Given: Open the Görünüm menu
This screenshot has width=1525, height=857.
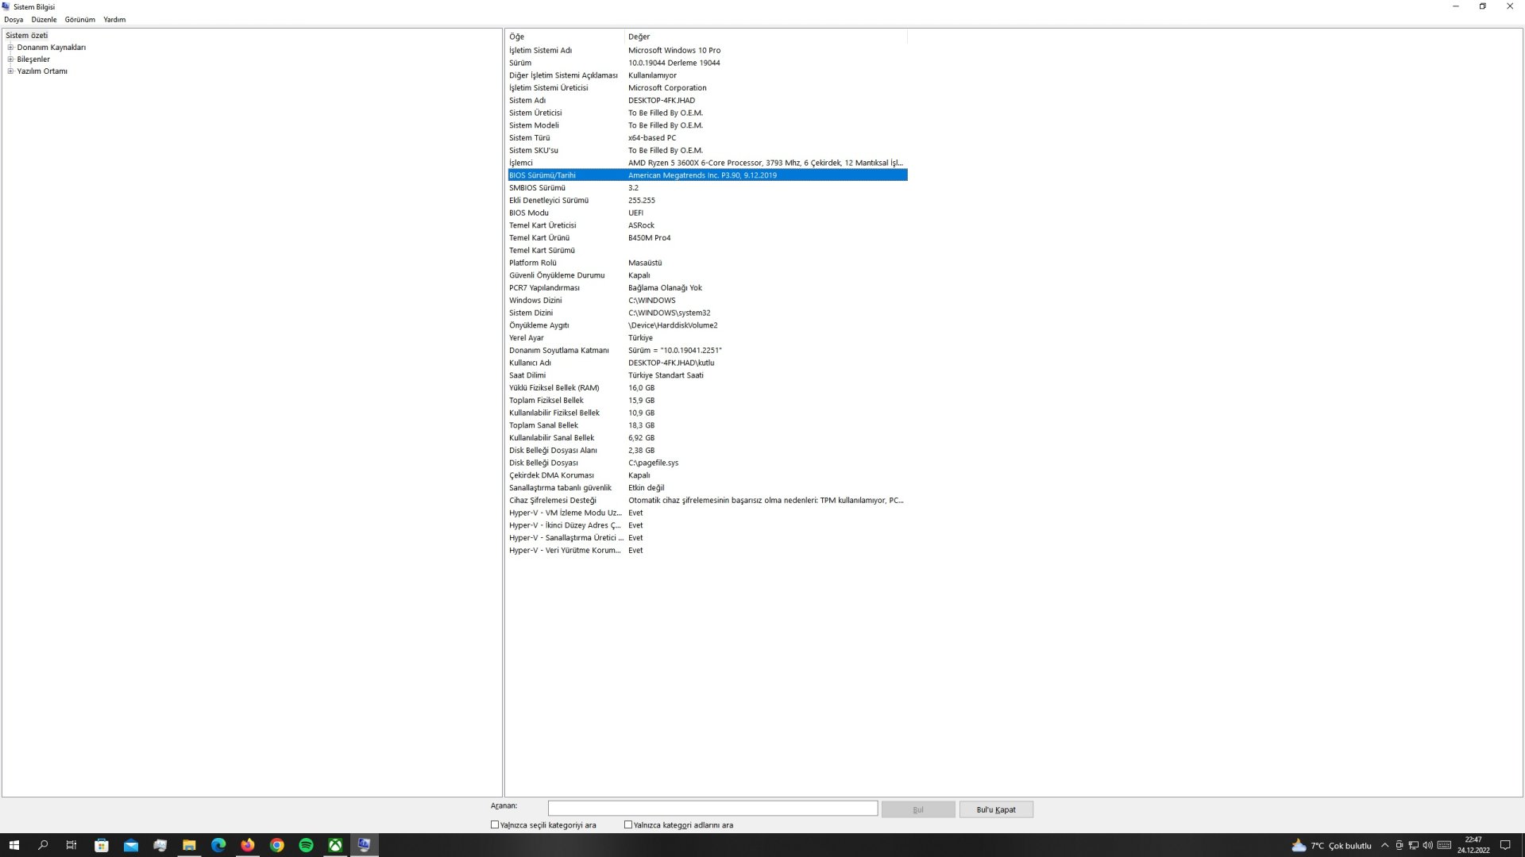Looking at the screenshot, I should pos(79,19).
